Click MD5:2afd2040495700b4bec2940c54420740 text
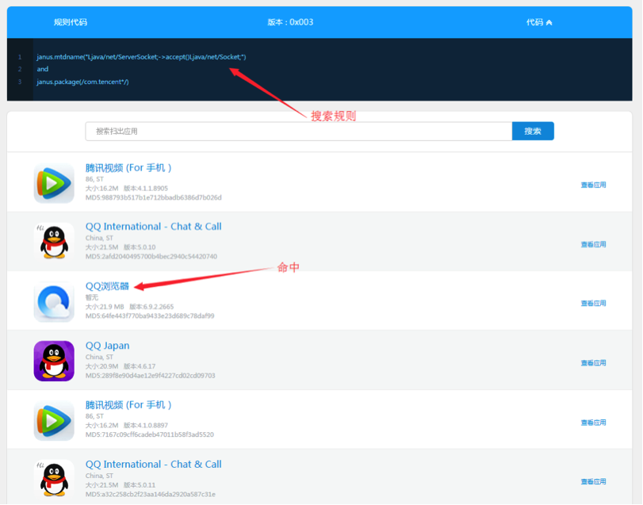This screenshot has width=643, height=505. coord(151,257)
